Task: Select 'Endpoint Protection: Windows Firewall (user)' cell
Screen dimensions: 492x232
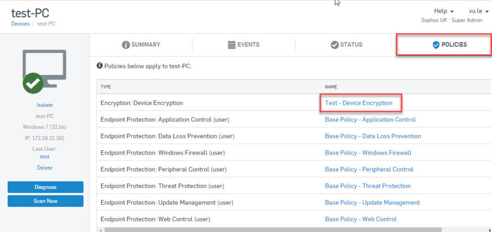Action: coord(162,153)
